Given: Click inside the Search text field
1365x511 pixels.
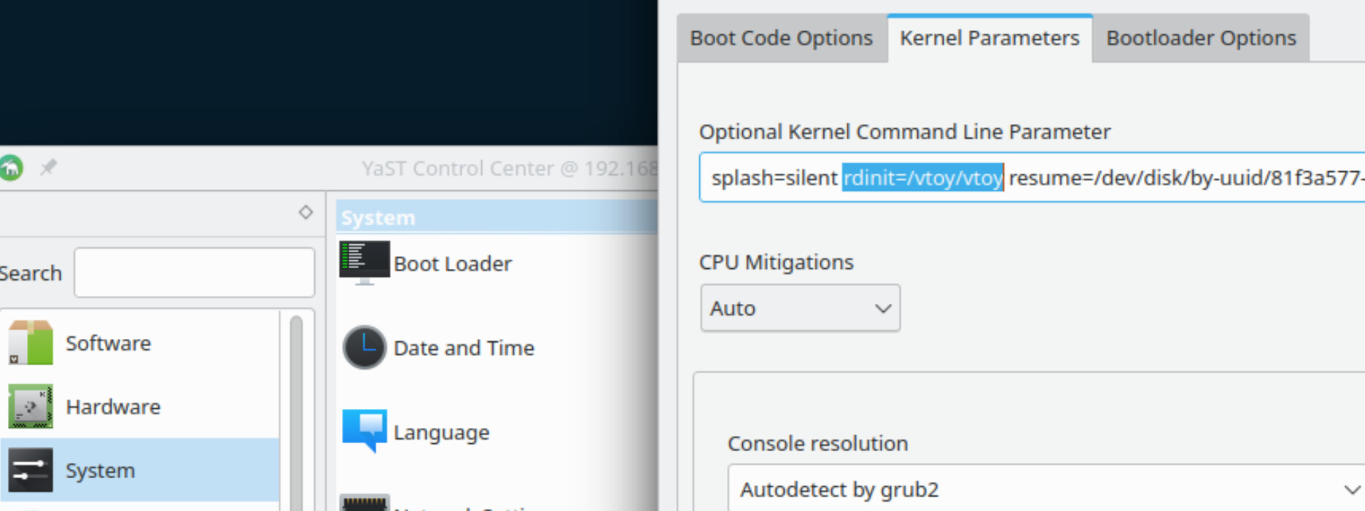Looking at the screenshot, I should [x=194, y=273].
